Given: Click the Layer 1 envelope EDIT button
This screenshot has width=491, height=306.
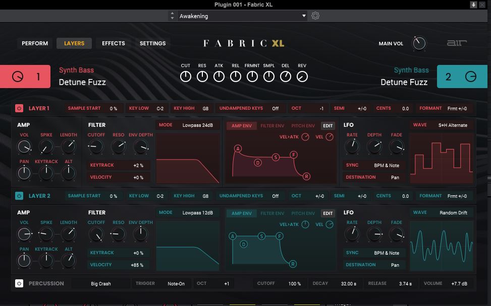Looking at the screenshot, I should 328,126.
